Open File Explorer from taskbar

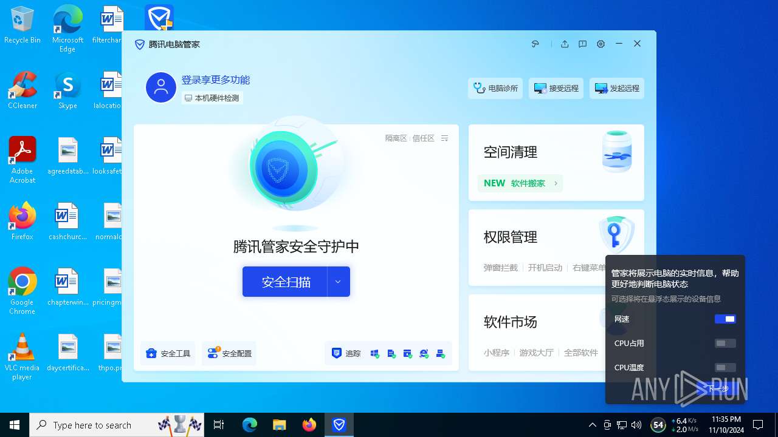(x=279, y=425)
